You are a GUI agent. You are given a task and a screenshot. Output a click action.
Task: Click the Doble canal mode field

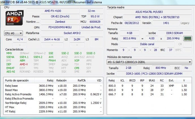point(147,44)
